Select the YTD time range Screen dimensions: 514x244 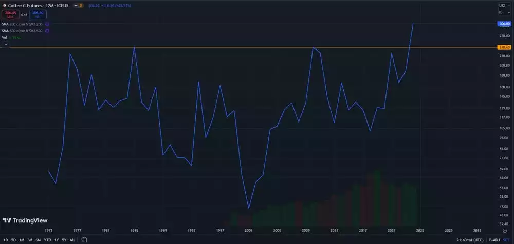tap(47, 240)
